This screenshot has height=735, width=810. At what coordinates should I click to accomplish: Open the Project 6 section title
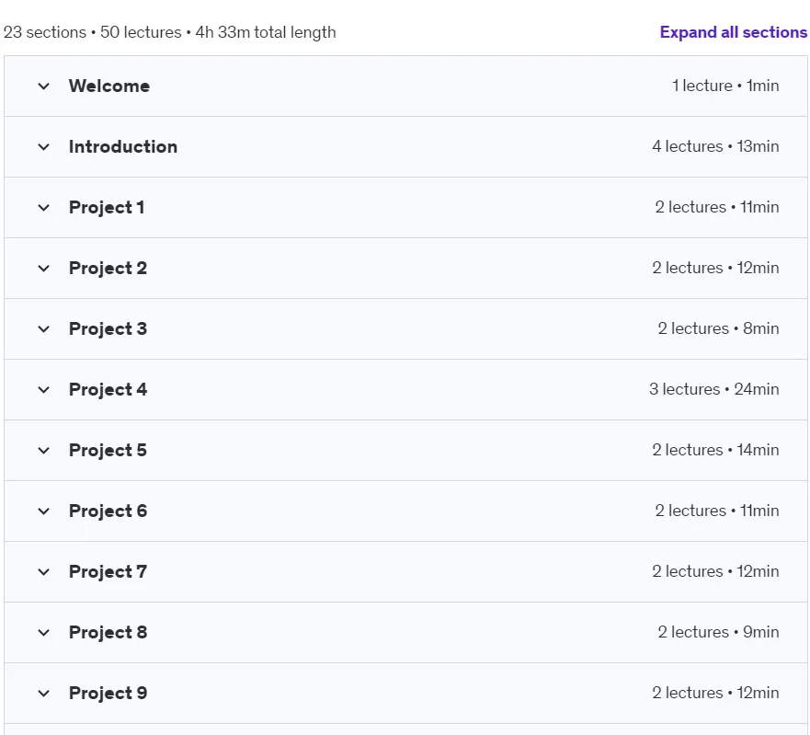[x=108, y=511]
